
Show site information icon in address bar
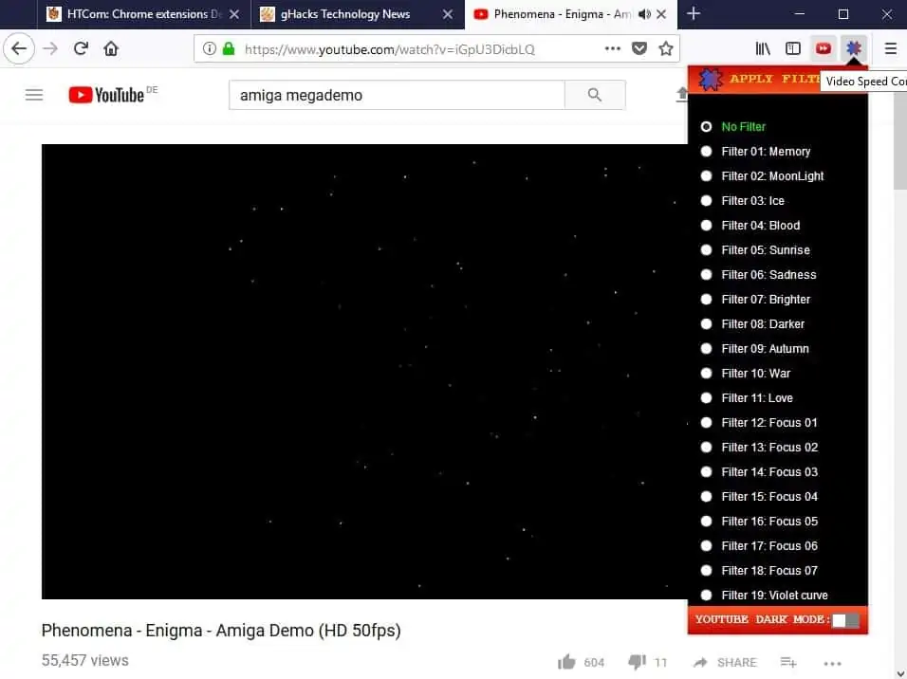210,48
